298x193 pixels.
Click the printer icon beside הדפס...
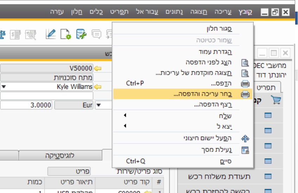245,84
